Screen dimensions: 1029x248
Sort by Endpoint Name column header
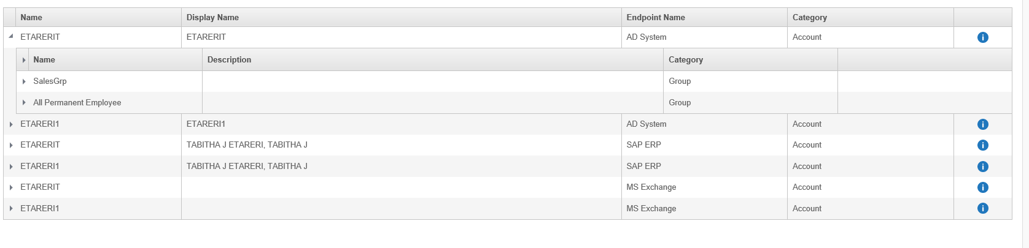click(655, 17)
